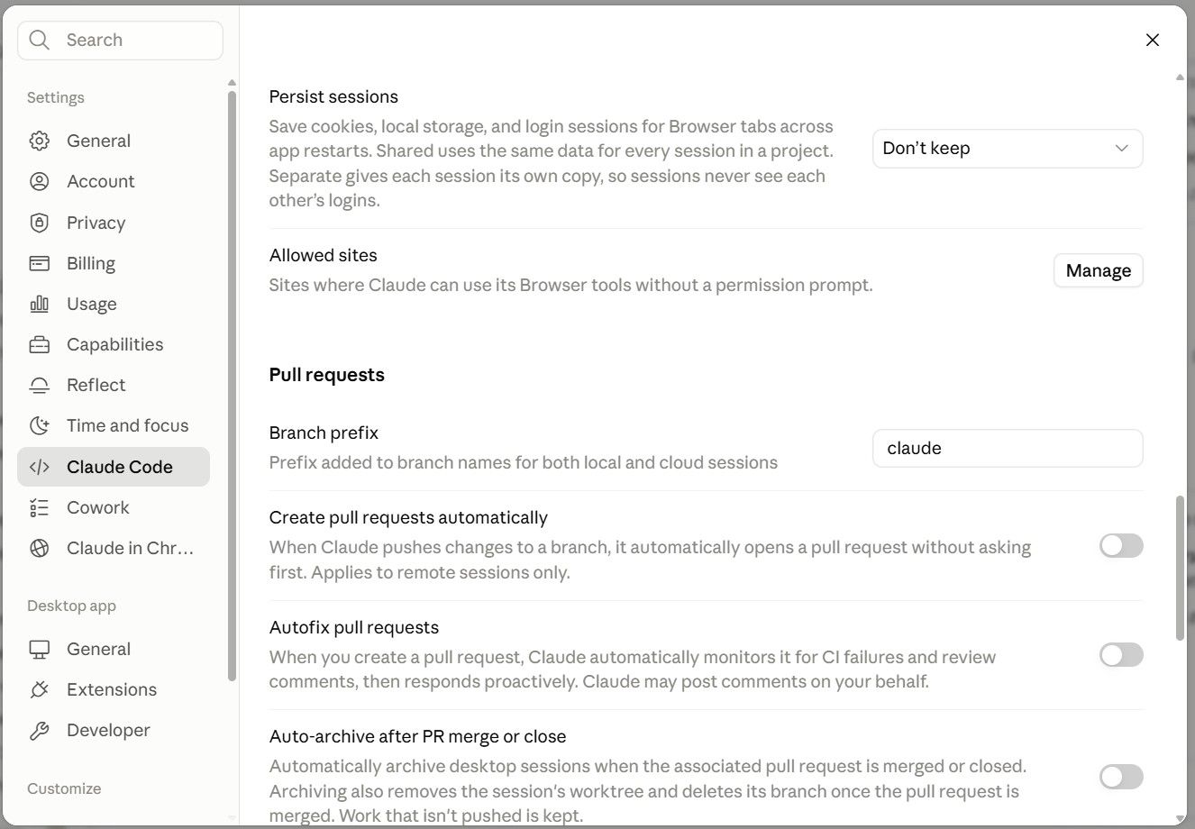Select the Time and focus moon icon
The image size is (1195, 829).
tap(39, 425)
